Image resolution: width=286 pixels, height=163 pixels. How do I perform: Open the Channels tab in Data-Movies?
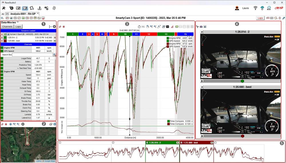point(7,27)
